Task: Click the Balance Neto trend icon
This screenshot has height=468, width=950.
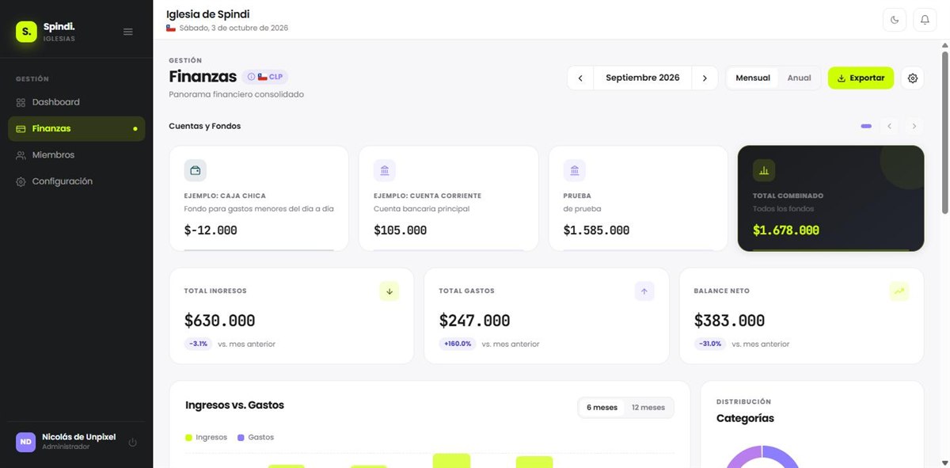Action: (x=899, y=291)
